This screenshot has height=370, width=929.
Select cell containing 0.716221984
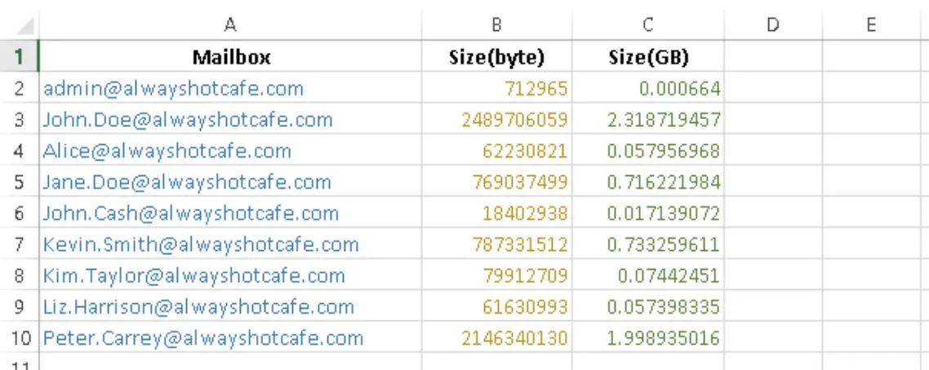click(x=647, y=182)
